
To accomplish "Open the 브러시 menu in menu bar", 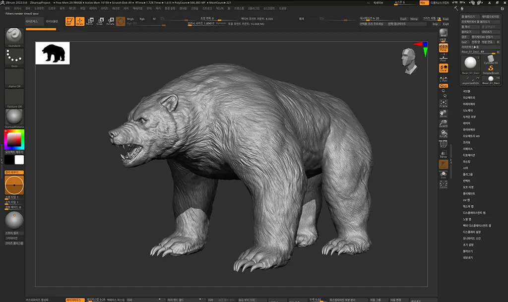I will [17, 8].
